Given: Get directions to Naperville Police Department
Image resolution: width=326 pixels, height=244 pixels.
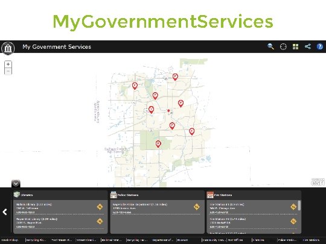Looking at the screenshot, I should tap(196, 207).
